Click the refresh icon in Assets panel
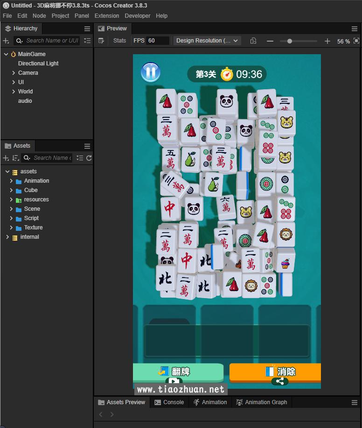This screenshot has width=362, height=428. point(89,158)
